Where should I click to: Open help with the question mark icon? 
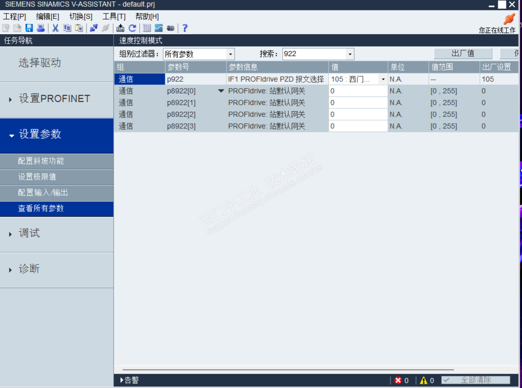(x=185, y=28)
